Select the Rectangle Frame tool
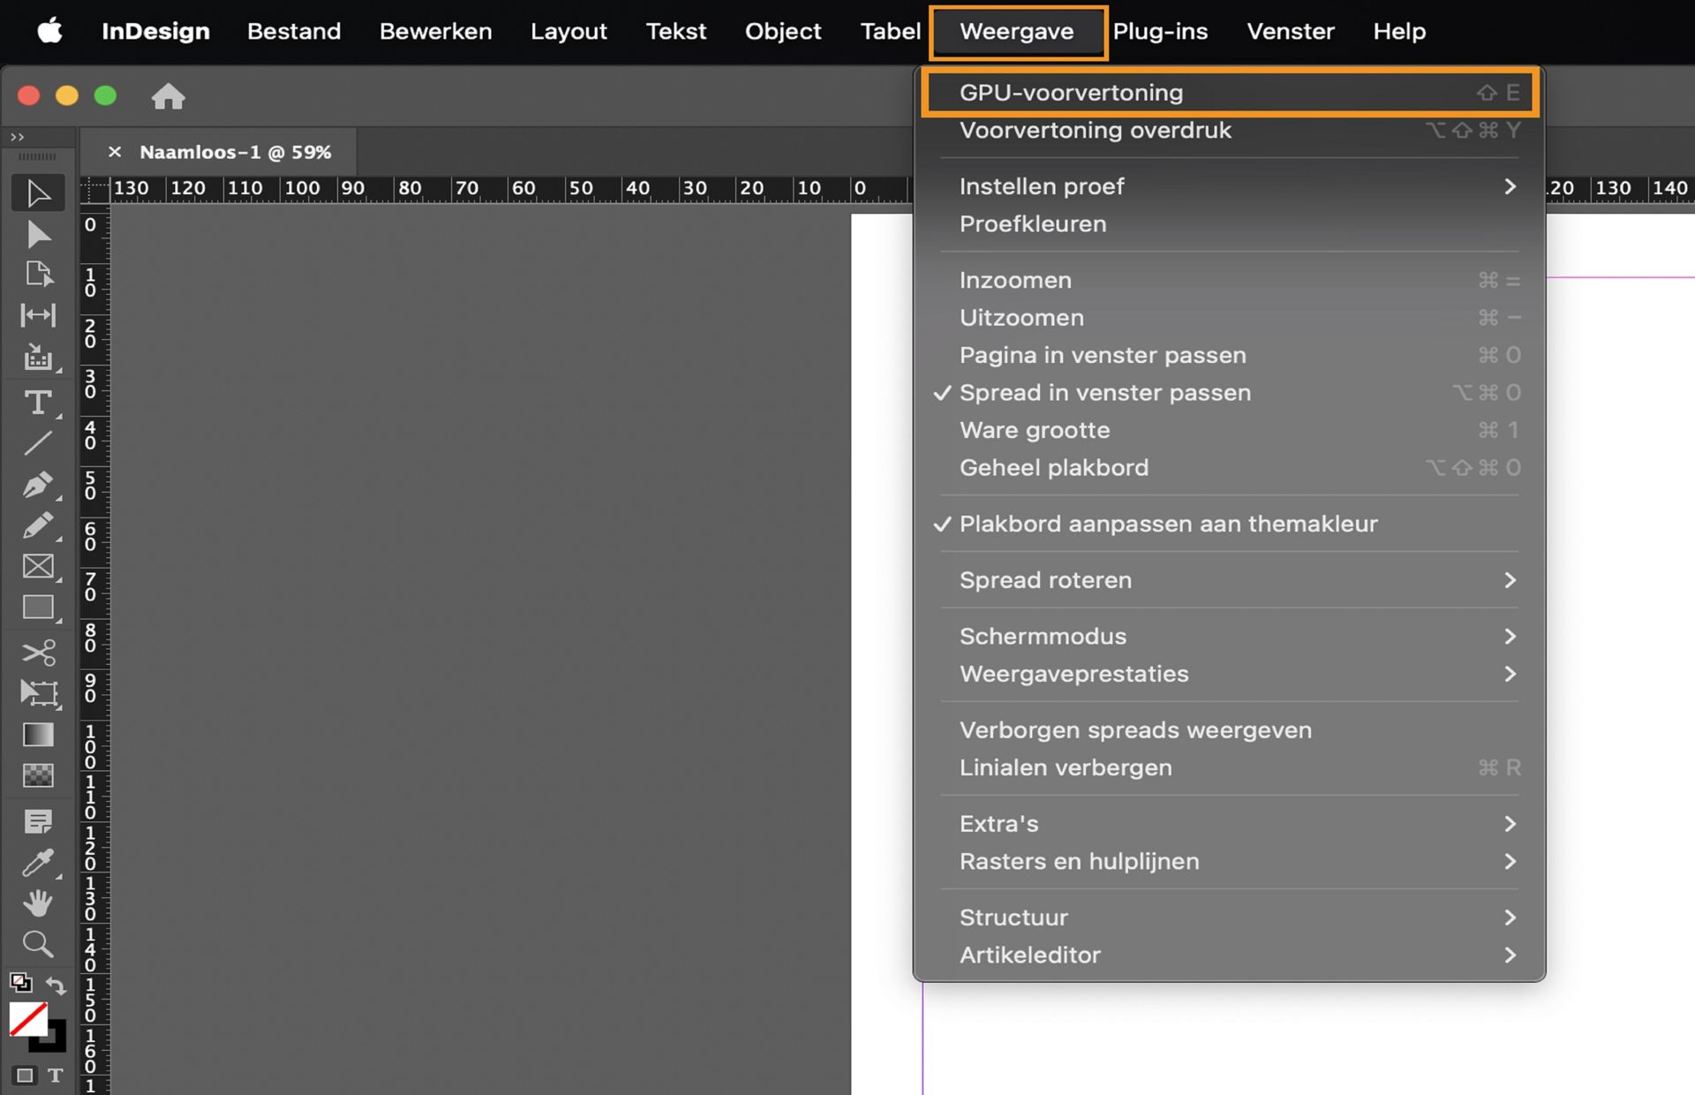This screenshot has width=1695, height=1095. point(37,566)
